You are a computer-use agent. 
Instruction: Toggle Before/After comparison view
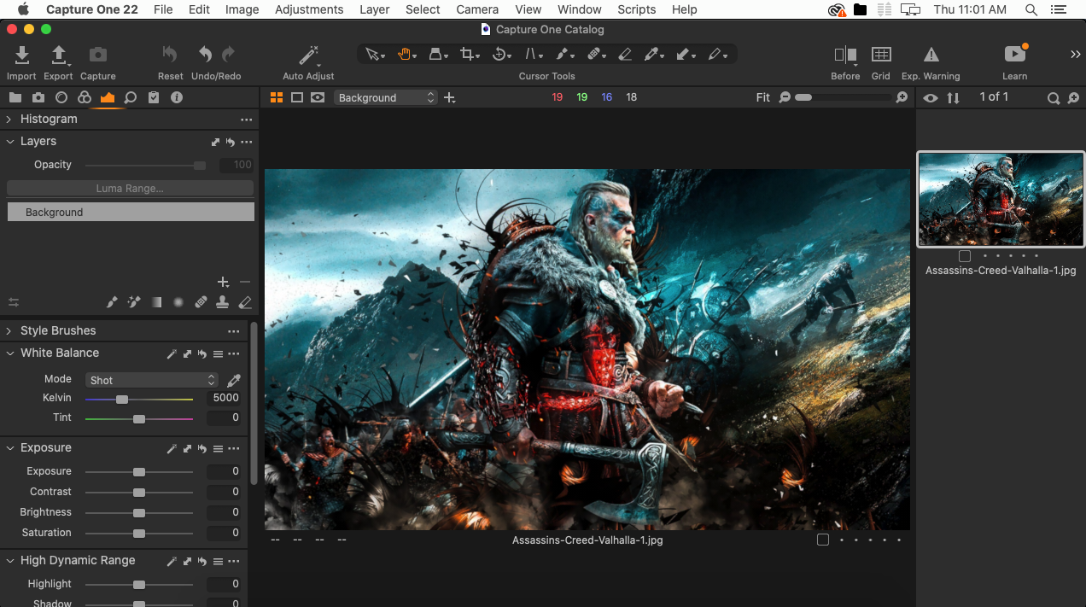(x=845, y=55)
